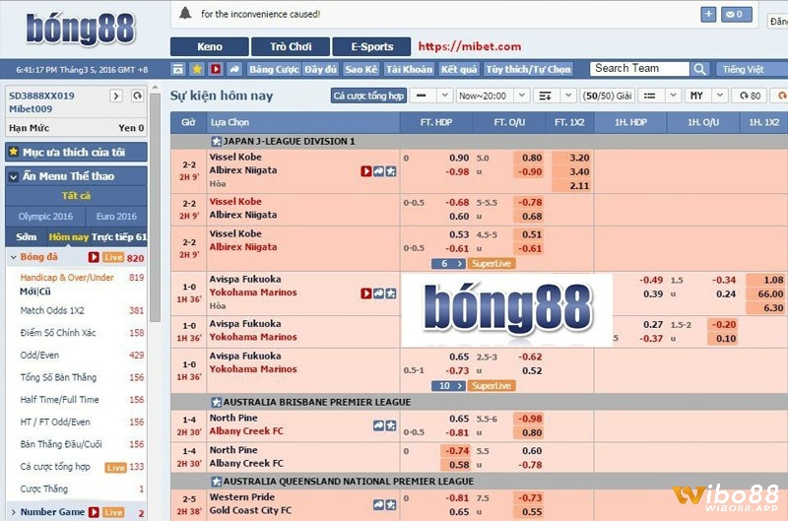Image resolution: width=788 pixels, height=521 pixels.
Task: Switch to the Sớm early tab
Action: [26, 237]
